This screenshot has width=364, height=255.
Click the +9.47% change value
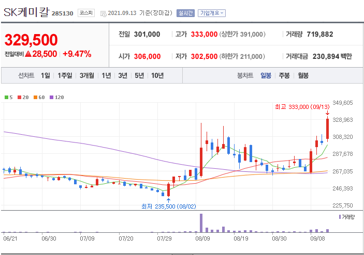pos(77,54)
